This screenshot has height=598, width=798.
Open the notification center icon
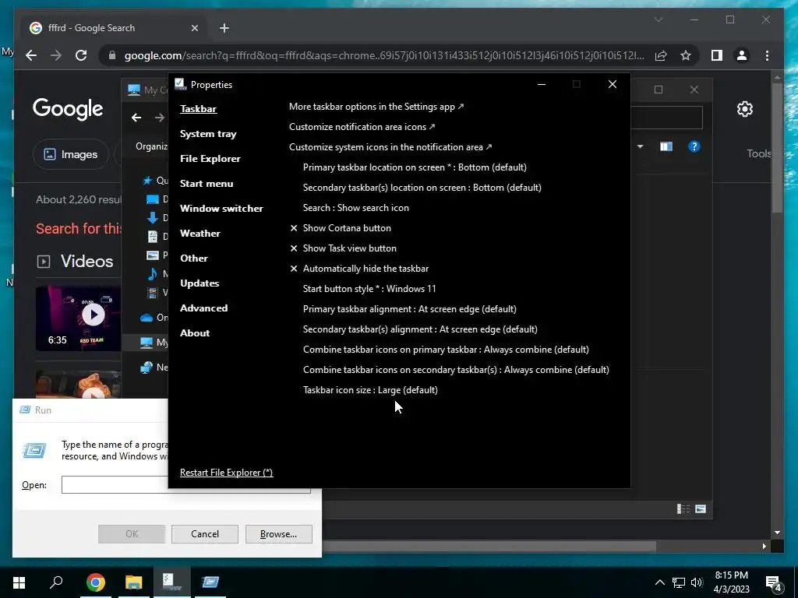[774, 583]
